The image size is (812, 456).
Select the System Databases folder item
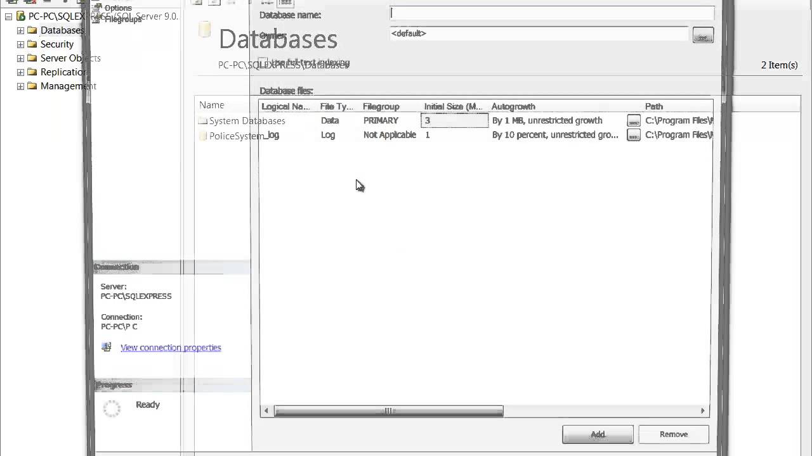click(x=247, y=121)
